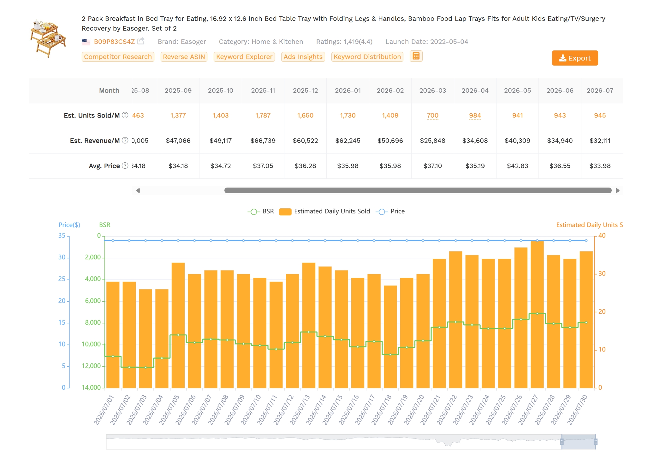Click the Category: Home & Kitchen label
The height and width of the screenshot is (464, 654).
pyautogui.click(x=261, y=42)
